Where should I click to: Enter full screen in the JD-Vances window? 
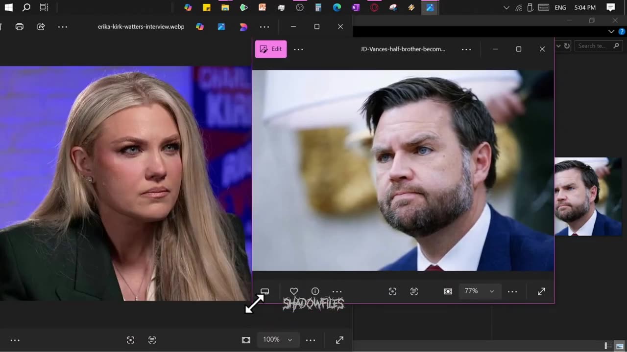tap(541, 291)
